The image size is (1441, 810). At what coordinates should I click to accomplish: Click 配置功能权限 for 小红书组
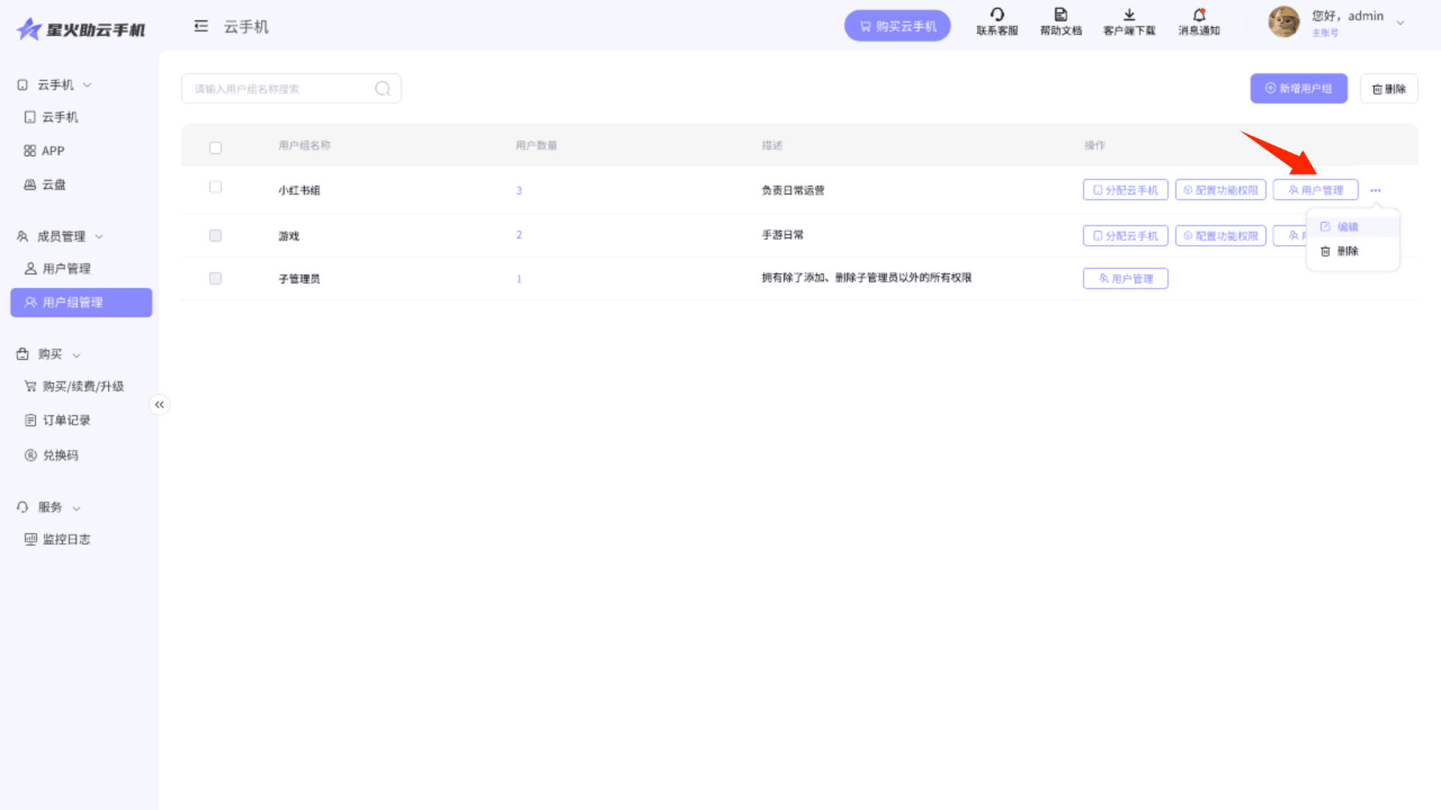(1220, 190)
